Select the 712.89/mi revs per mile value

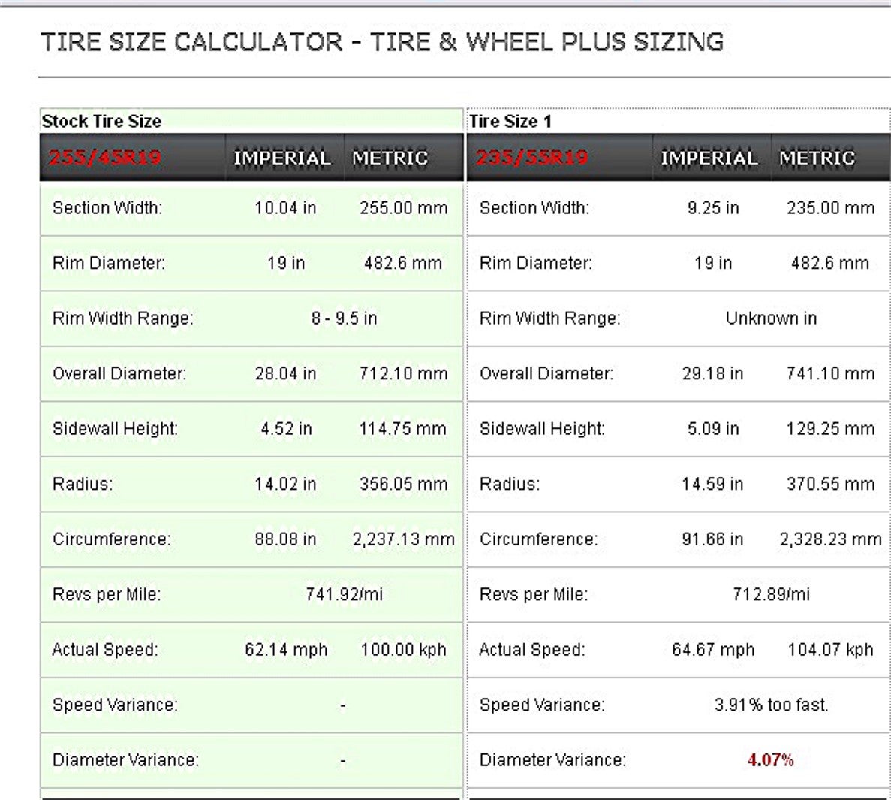point(771,594)
